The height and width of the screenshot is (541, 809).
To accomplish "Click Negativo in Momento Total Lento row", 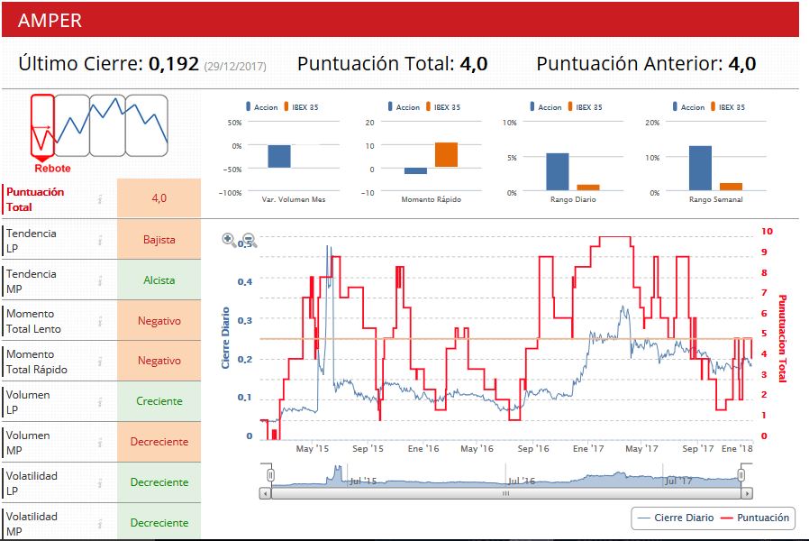I will tap(159, 321).
